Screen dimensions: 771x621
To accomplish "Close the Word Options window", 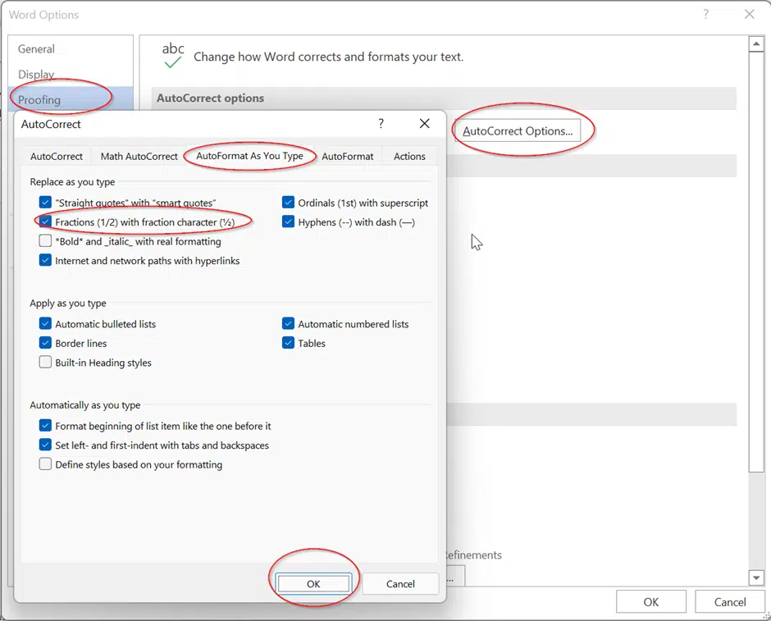I will (750, 14).
